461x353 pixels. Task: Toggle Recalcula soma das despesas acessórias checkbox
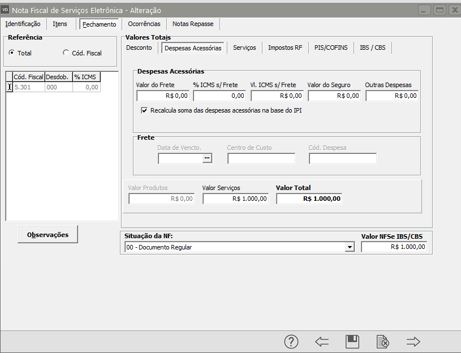(x=144, y=110)
